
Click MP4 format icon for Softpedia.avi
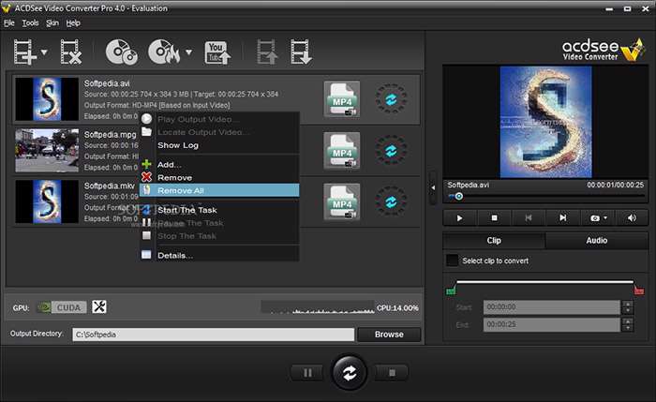341,98
